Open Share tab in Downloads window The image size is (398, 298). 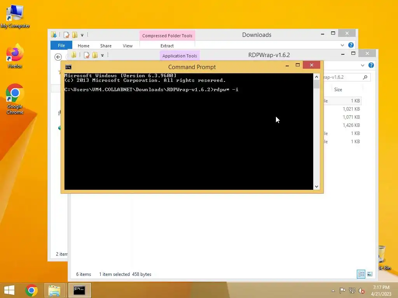click(106, 46)
